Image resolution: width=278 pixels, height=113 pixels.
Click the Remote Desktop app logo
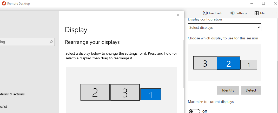coord(4,3)
